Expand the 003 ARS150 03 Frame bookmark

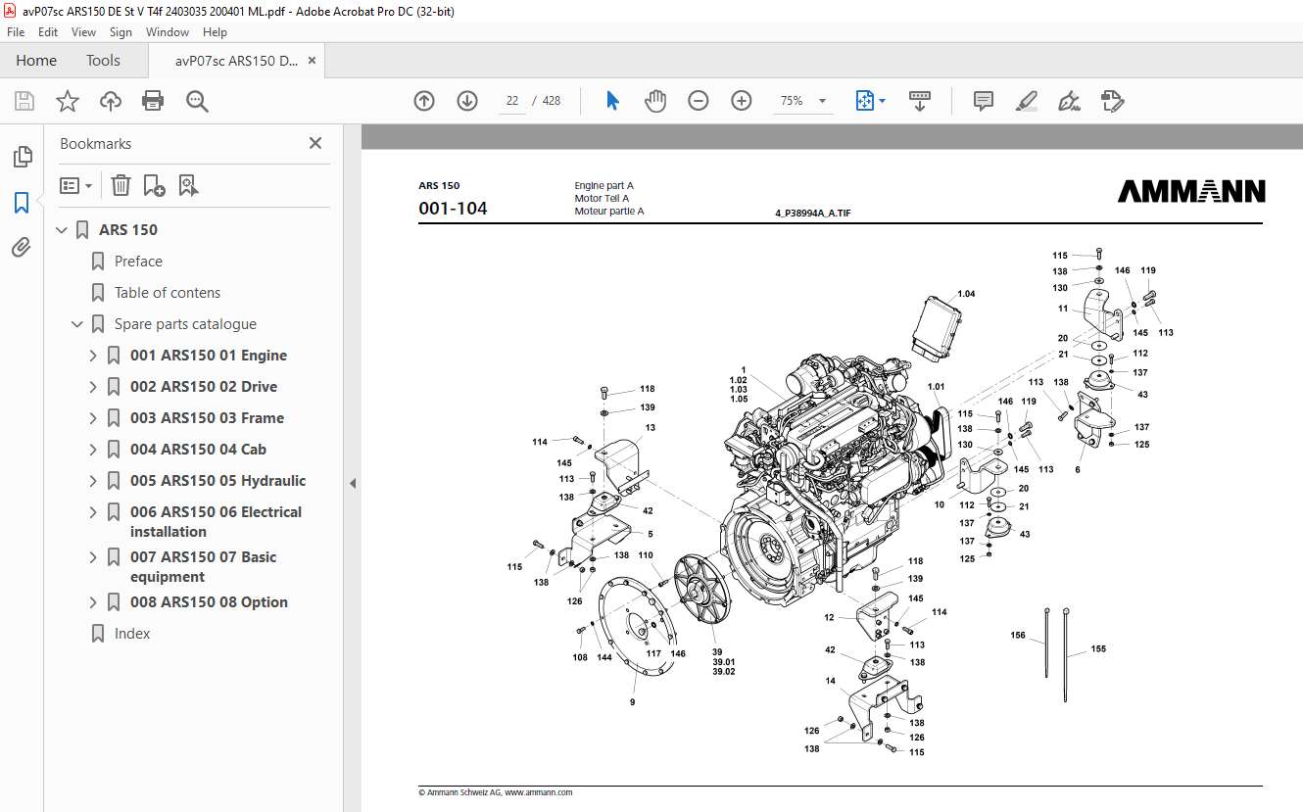tap(93, 418)
